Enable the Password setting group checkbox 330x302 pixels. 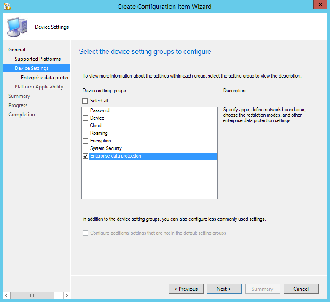(86, 110)
